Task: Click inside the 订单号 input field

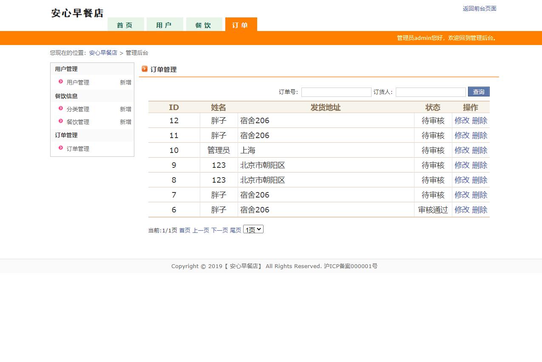Action: click(x=336, y=92)
